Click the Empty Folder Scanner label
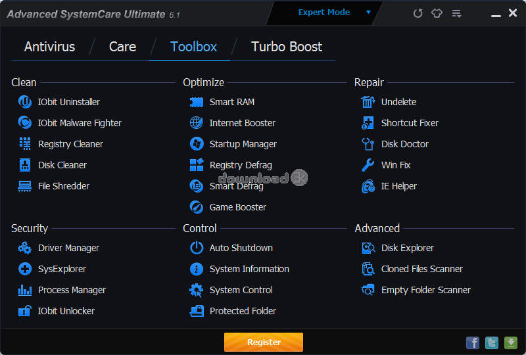Screen dimensions: 526x355 [425, 290]
